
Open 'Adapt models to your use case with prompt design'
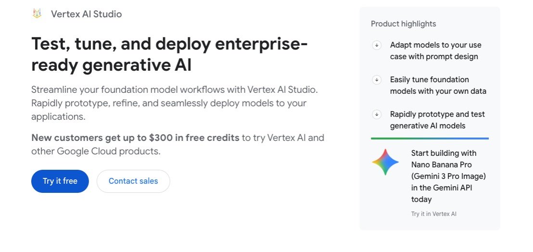click(x=436, y=51)
